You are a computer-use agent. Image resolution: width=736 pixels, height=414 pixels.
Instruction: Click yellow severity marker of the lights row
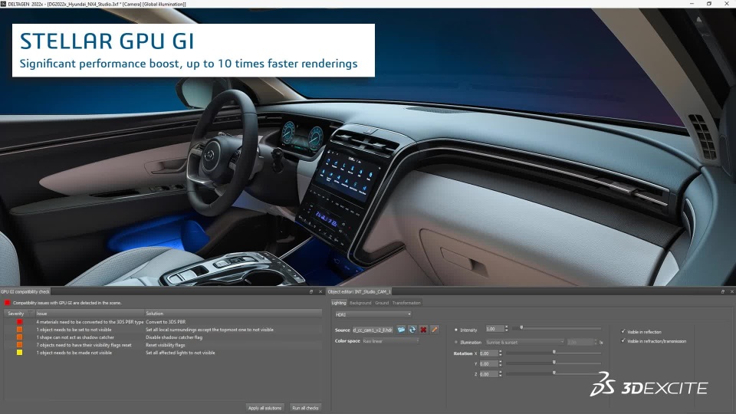(x=19, y=353)
